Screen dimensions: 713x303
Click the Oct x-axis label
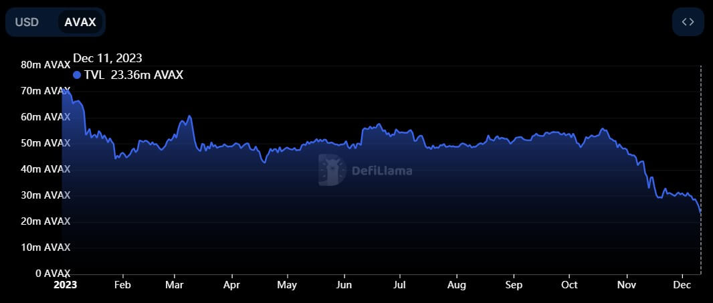tap(569, 284)
